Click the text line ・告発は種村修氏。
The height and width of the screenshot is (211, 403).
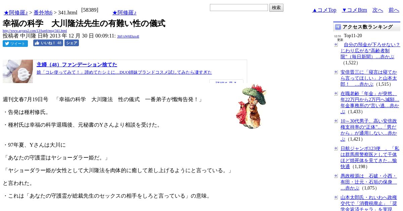(27, 112)
